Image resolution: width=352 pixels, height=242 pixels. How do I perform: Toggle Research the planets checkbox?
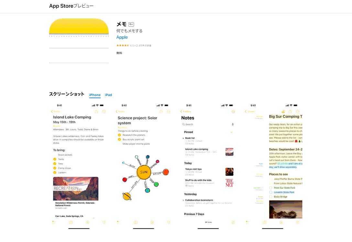(x=119, y=135)
